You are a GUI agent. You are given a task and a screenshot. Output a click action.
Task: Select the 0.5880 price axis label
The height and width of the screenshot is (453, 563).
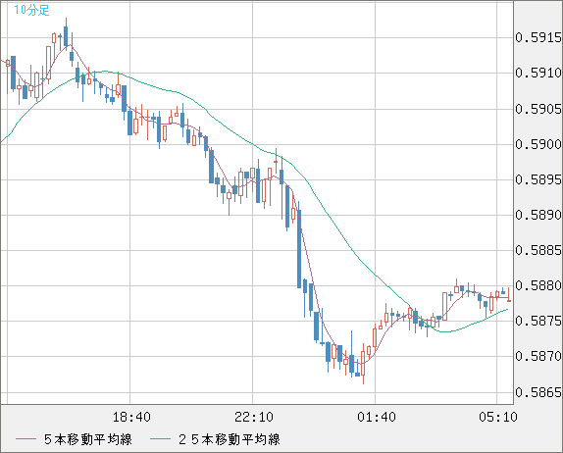pyautogui.click(x=538, y=285)
